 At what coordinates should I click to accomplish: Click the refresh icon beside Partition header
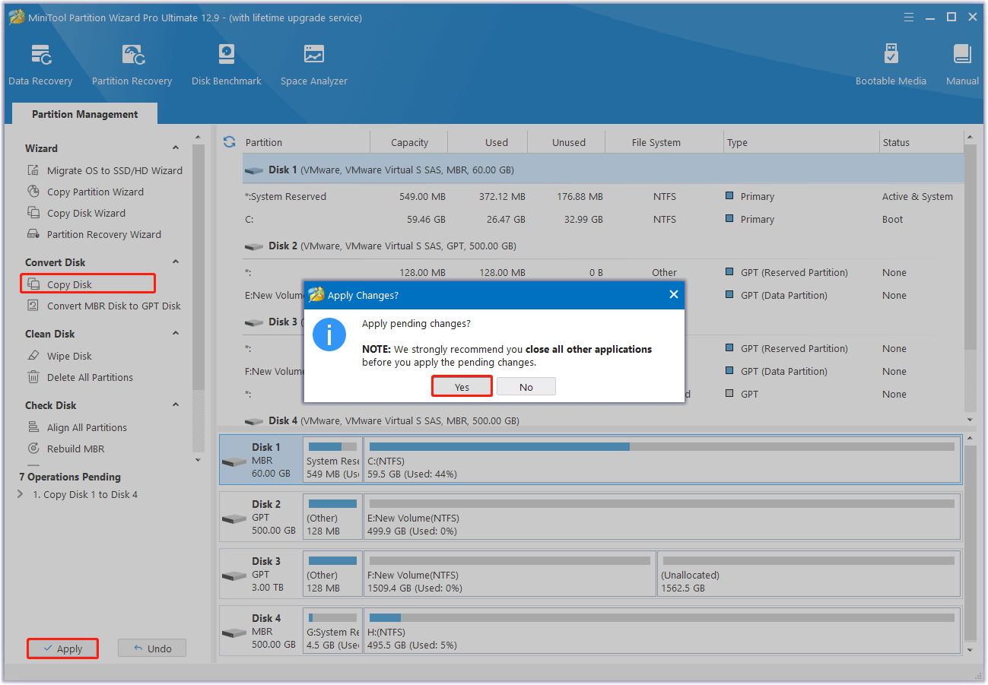coord(229,142)
